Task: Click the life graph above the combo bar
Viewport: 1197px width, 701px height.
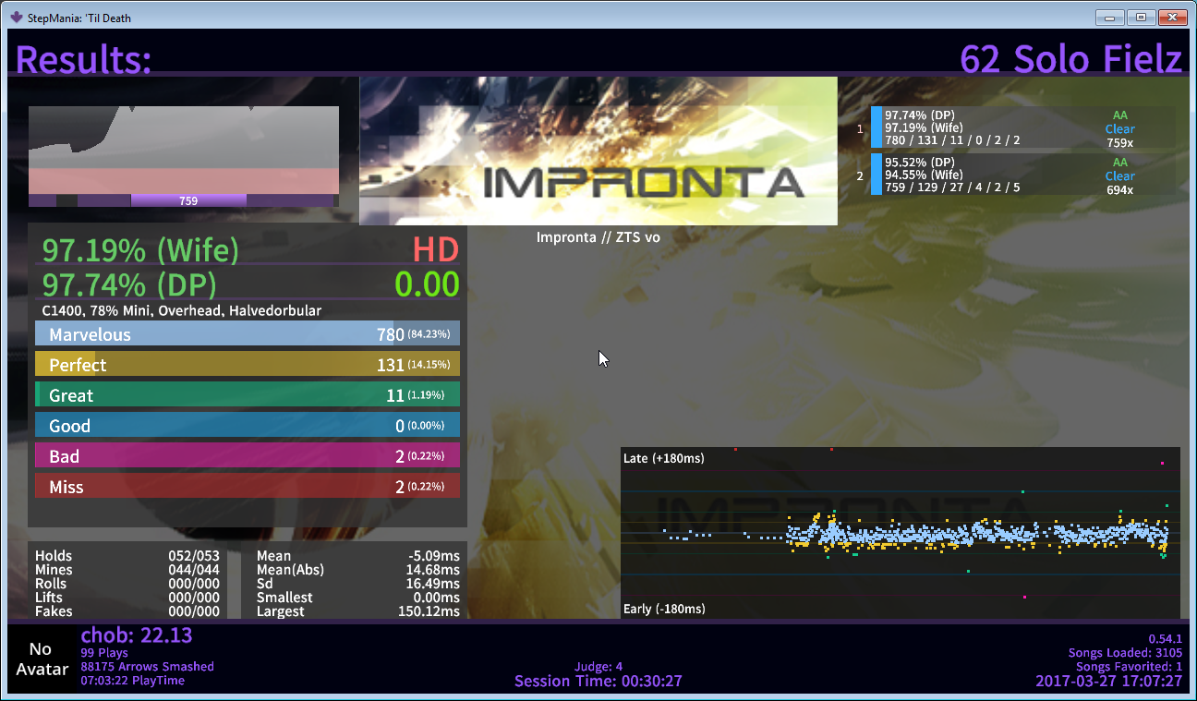Action: point(183,148)
